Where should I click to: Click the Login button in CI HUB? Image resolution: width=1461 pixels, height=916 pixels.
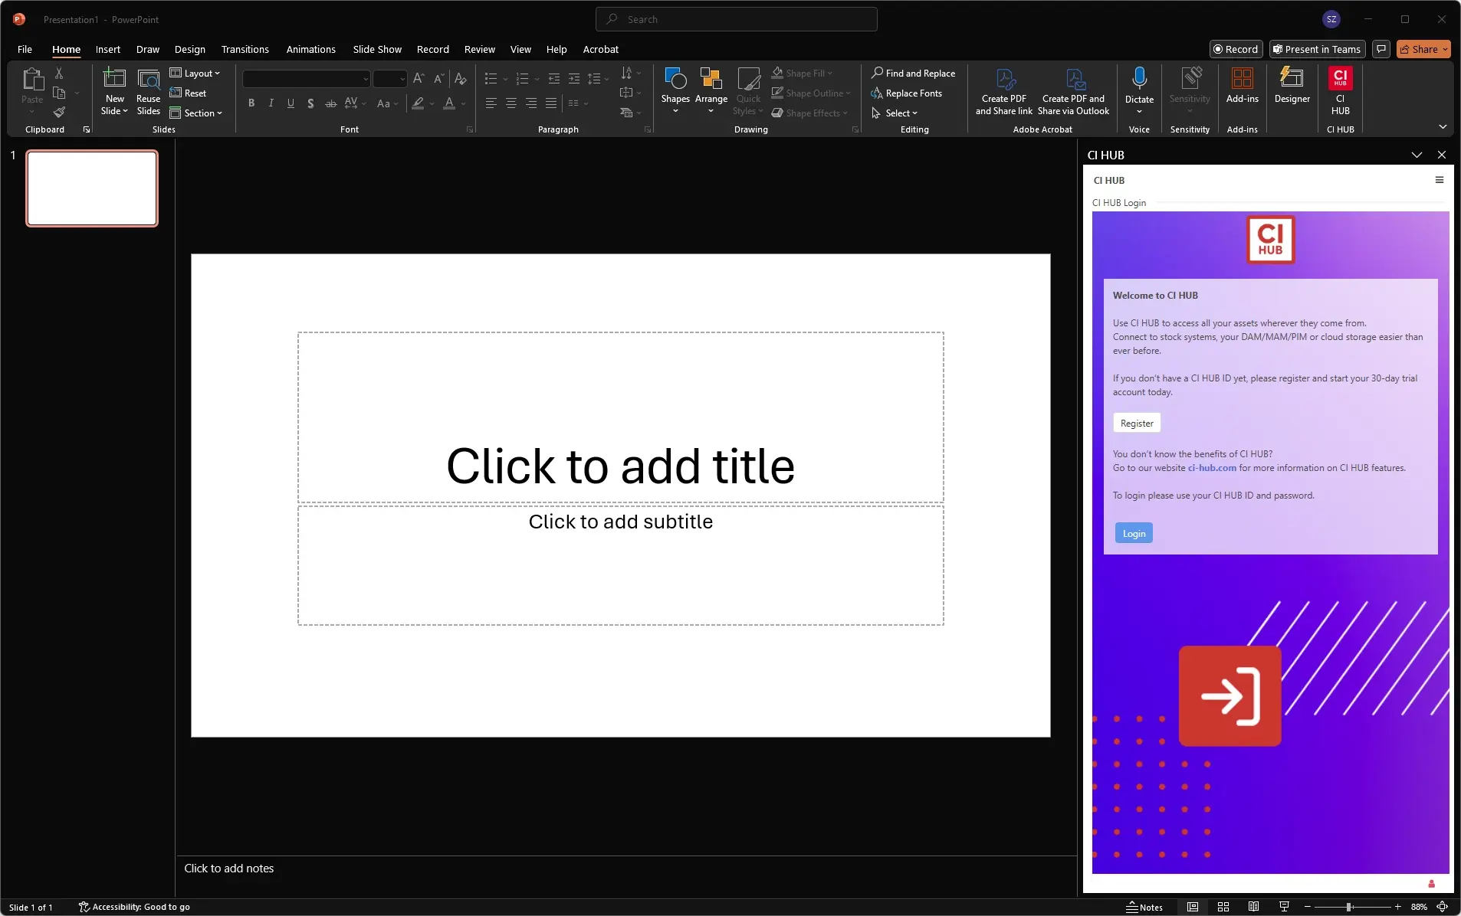pyautogui.click(x=1134, y=533)
